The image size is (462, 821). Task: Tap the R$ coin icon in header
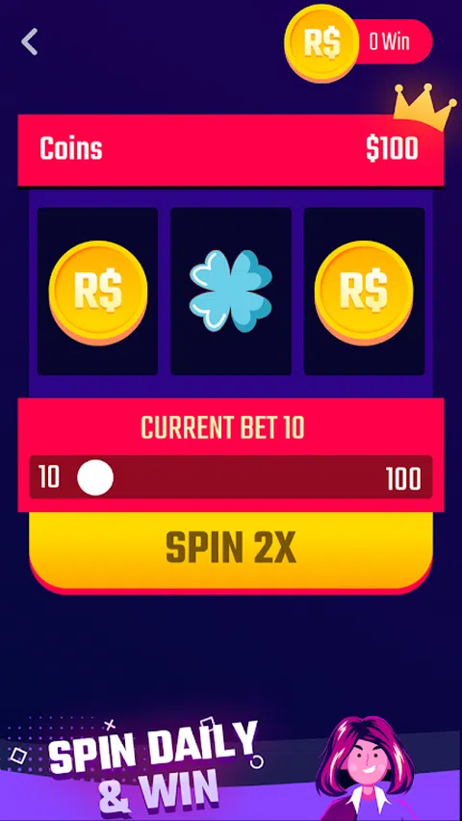[x=321, y=42]
